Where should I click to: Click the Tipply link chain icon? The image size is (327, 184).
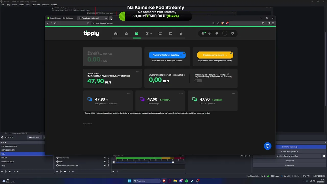pyautogui.click(x=210, y=33)
